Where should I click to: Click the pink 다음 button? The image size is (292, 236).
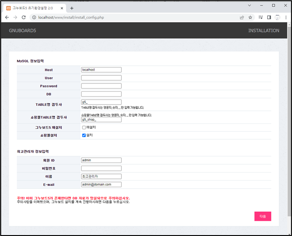tap(263, 216)
